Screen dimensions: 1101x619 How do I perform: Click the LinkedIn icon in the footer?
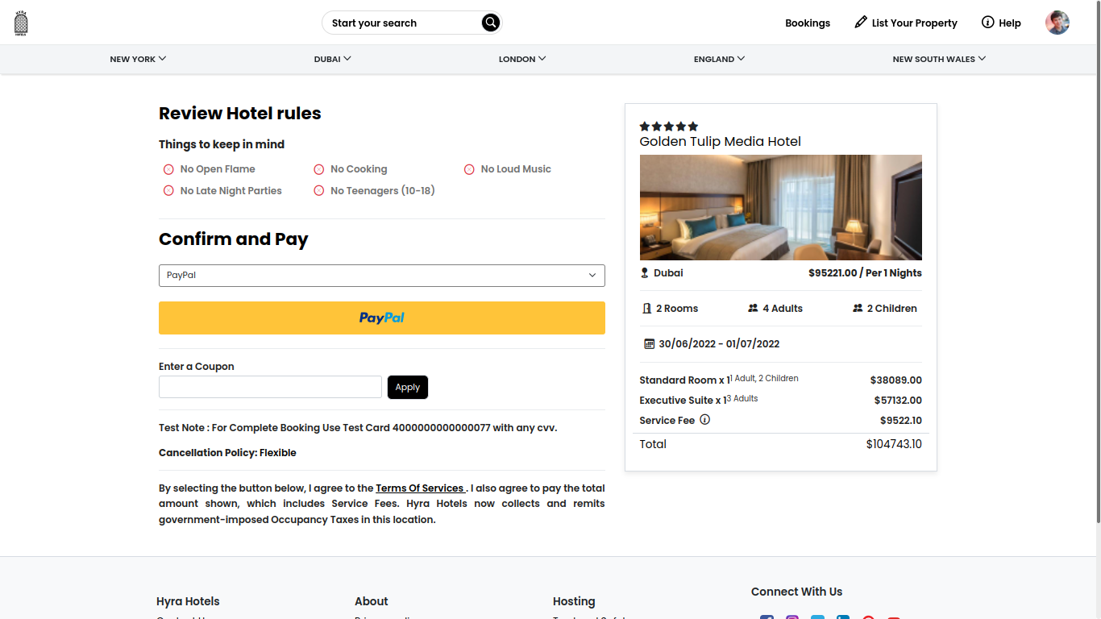click(x=843, y=617)
